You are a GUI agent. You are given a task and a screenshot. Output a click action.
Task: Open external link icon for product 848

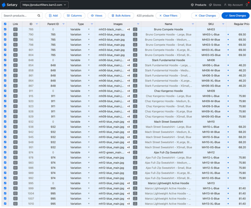pos(15,60)
